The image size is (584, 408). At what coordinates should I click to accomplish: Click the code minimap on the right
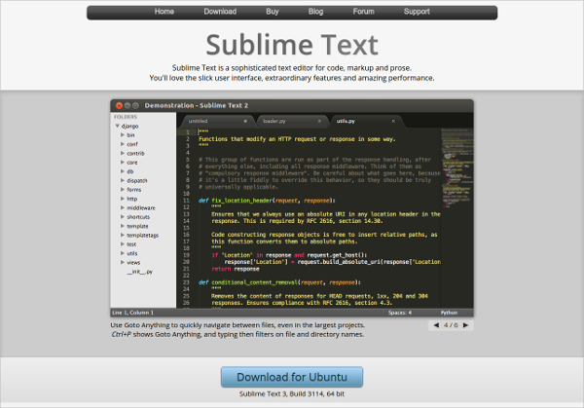click(x=457, y=167)
